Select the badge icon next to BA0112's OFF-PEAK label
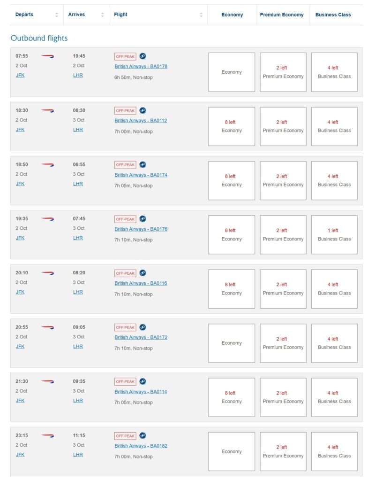Image resolution: width=368 pixels, height=481 pixels. pyautogui.click(x=143, y=110)
